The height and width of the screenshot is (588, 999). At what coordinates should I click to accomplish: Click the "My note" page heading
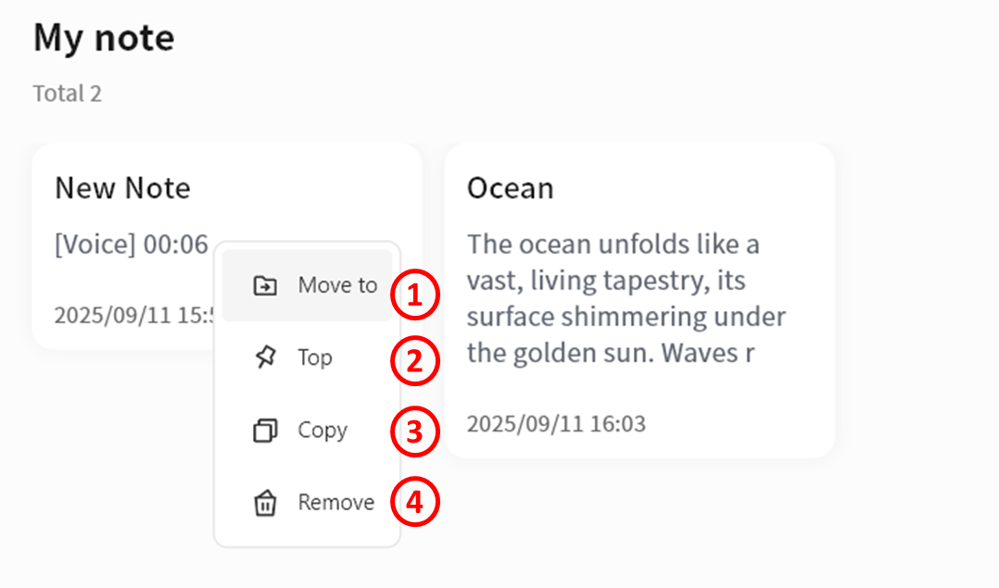click(104, 38)
